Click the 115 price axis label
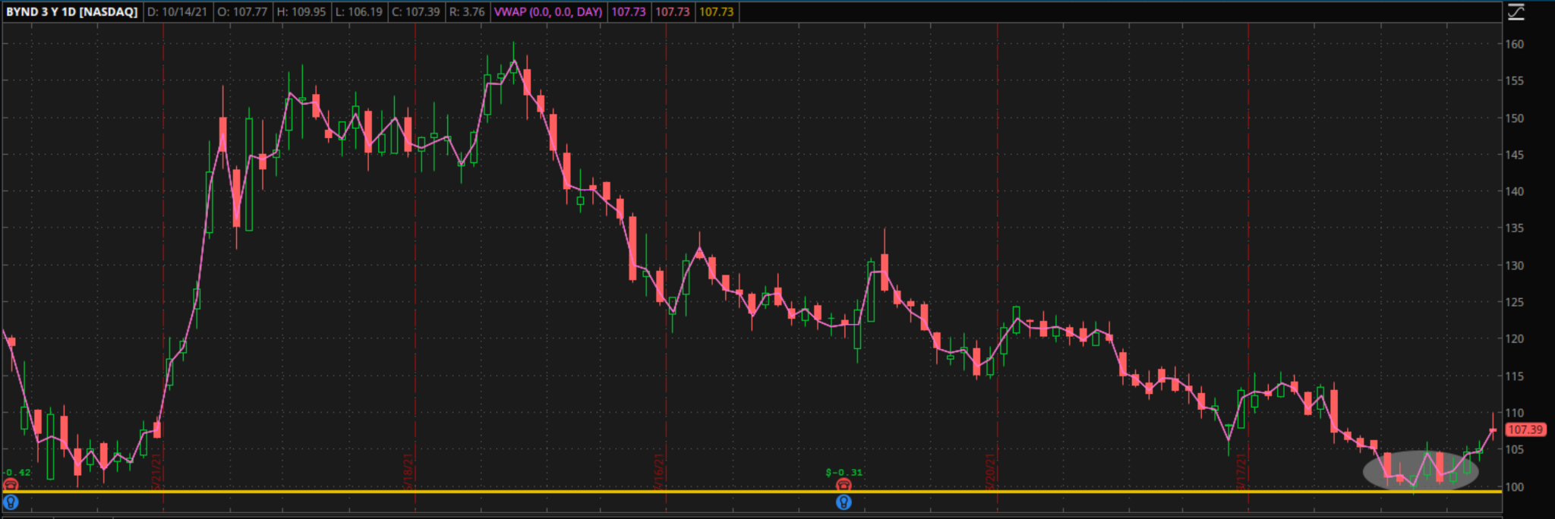The height and width of the screenshot is (519, 1555). (x=1515, y=376)
